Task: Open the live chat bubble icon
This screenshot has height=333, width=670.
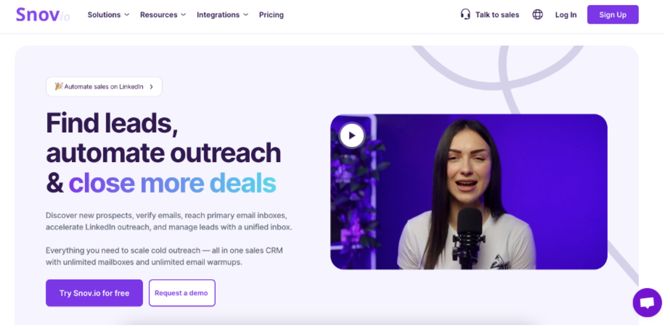Action: tap(647, 302)
